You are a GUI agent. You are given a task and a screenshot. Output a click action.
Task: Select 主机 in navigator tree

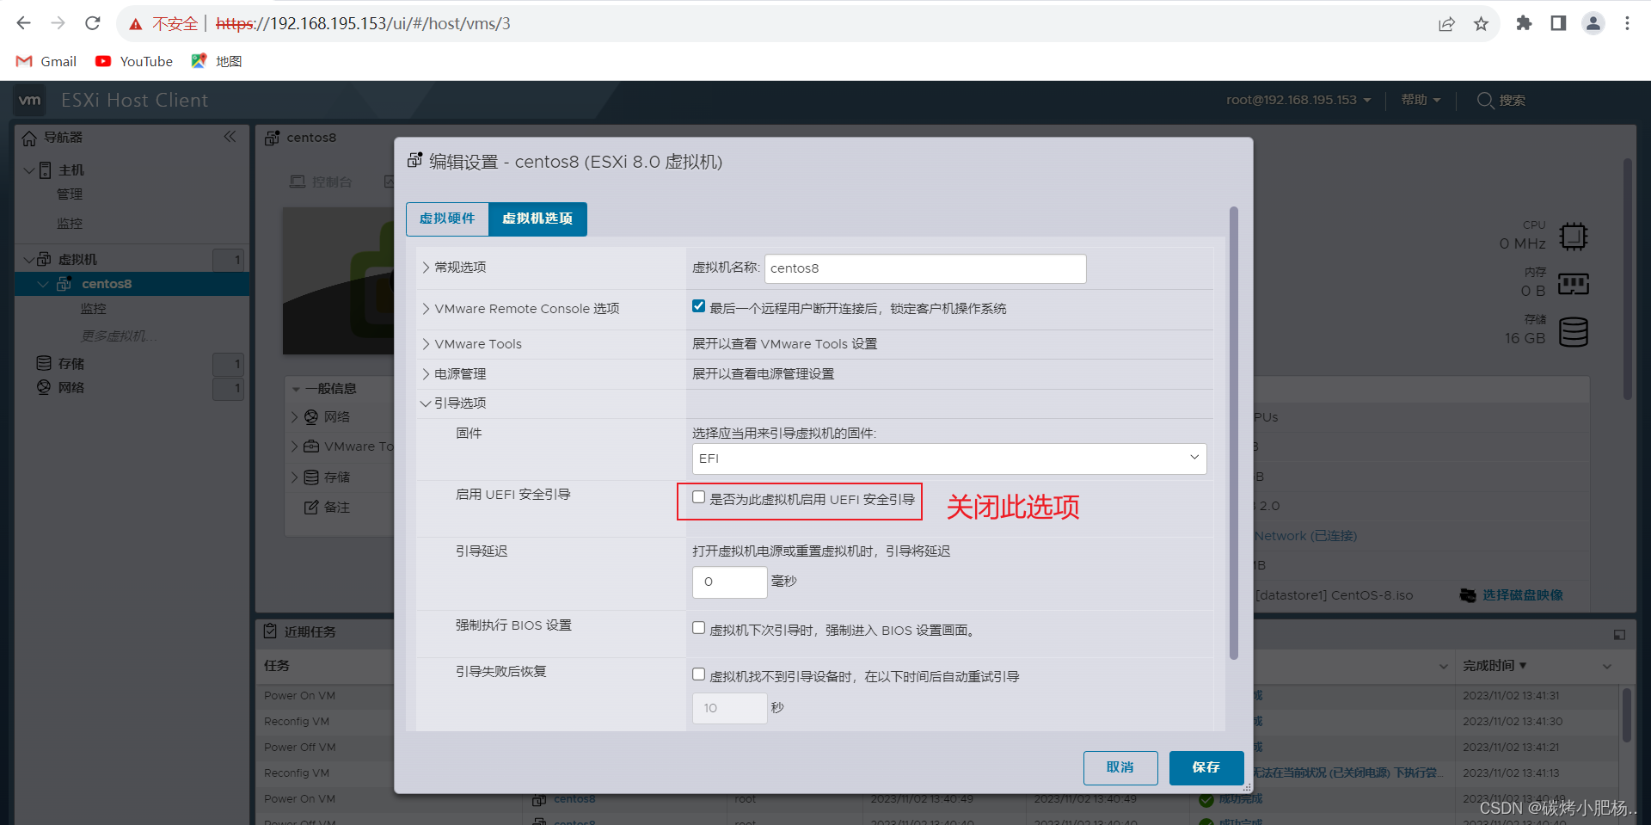coord(71,169)
